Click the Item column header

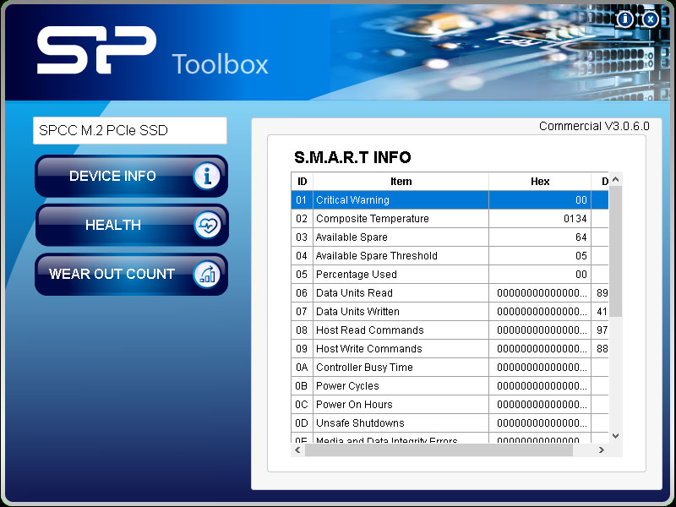coord(401,182)
